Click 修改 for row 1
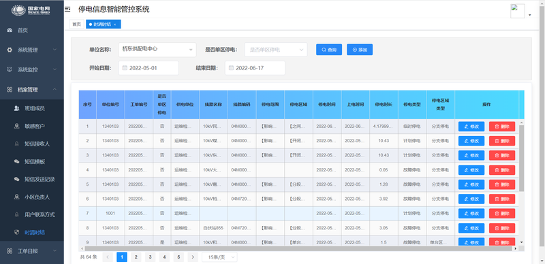This screenshot has width=545, height=264. click(471, 127)
